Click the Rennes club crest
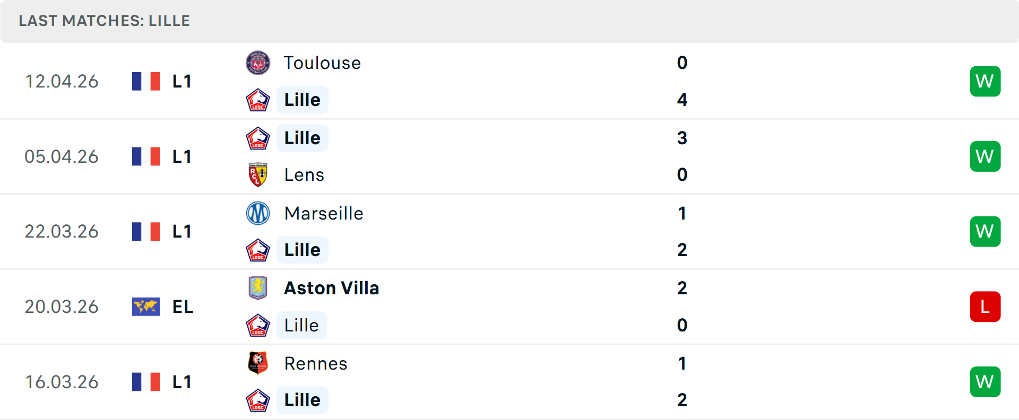 258,363
